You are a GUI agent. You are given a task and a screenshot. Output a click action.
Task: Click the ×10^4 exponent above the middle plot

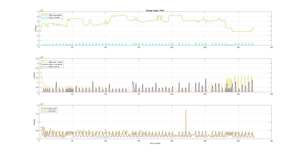pos(41,57)
